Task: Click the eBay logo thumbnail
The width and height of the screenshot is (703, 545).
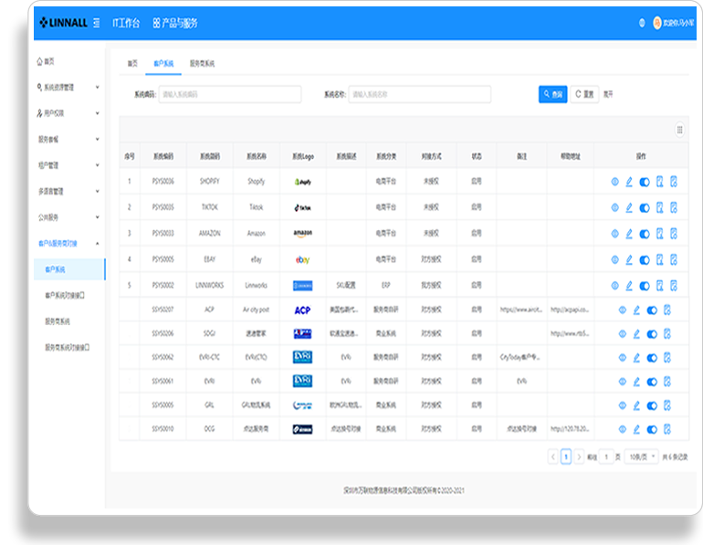Action: (302, 259)
